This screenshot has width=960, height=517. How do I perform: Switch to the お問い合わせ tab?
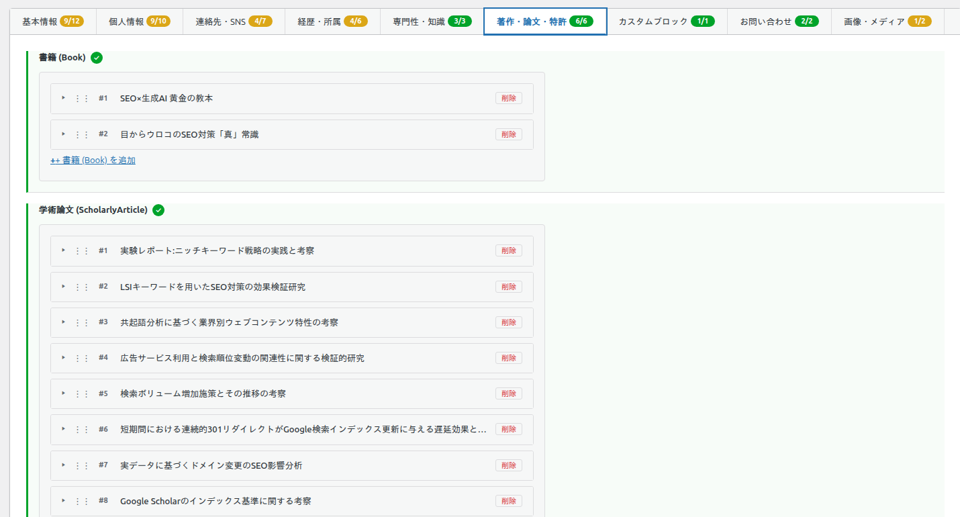pyautogui.click(x=779, y=21)
